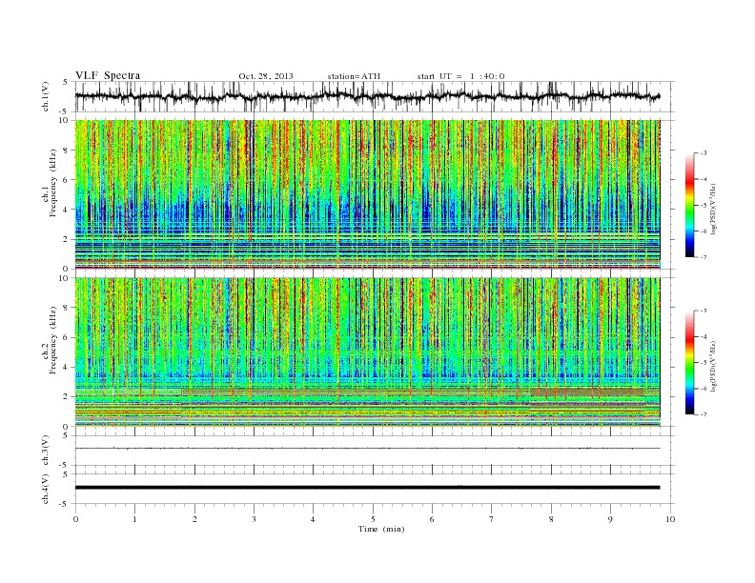The width and height of the screenshot is (755, 583).
Task: Click the "6" kHz tick of ch.2 spectrogram
Action: (x=67, y=337)
